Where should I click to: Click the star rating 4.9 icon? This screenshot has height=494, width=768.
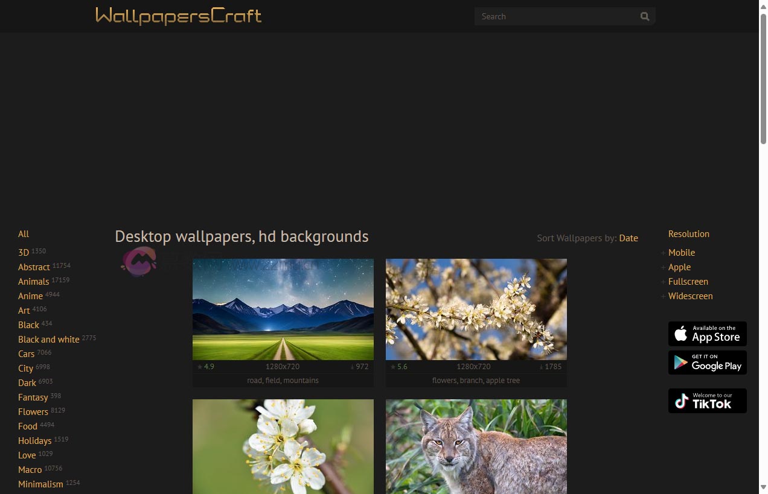pos(200,367)
